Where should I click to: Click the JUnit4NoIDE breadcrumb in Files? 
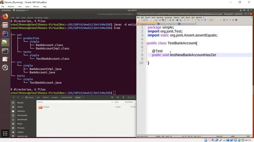(x=66, y=97)
